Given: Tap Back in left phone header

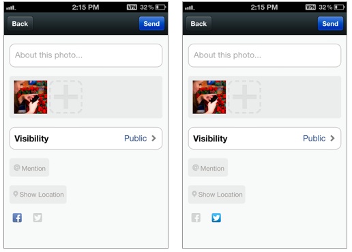Looking at the screenshot, I should pyautogui.click(x=20, y=23).
